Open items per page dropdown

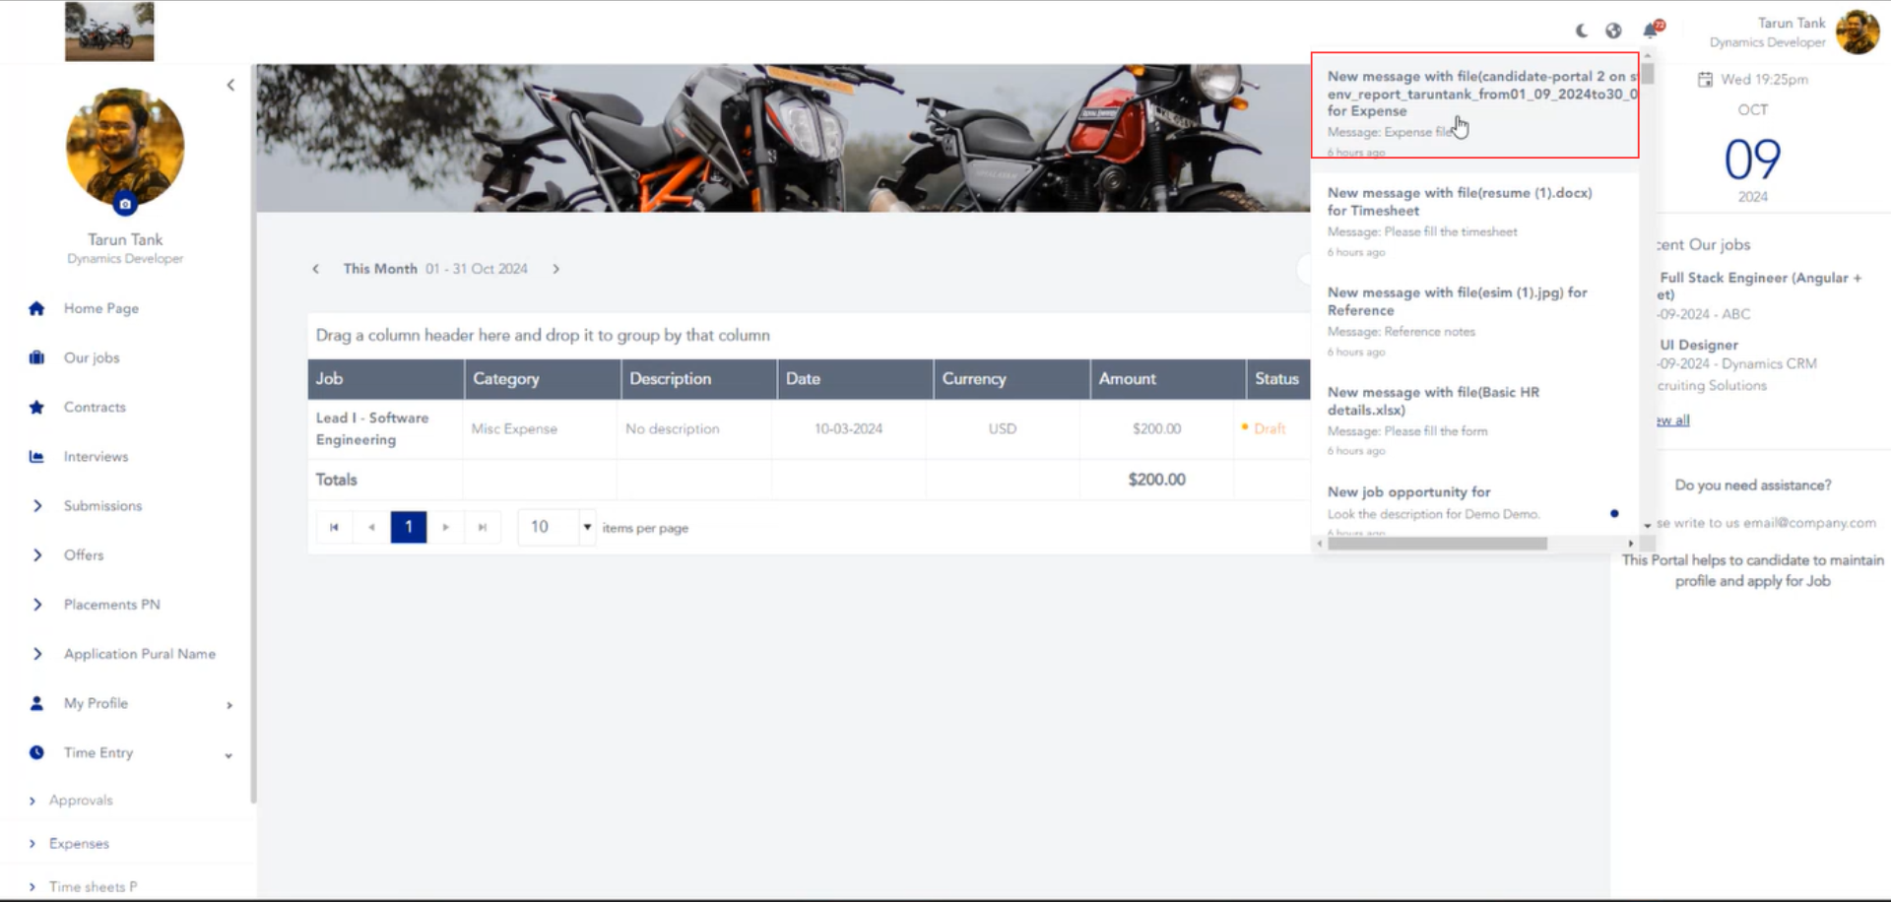587,528
